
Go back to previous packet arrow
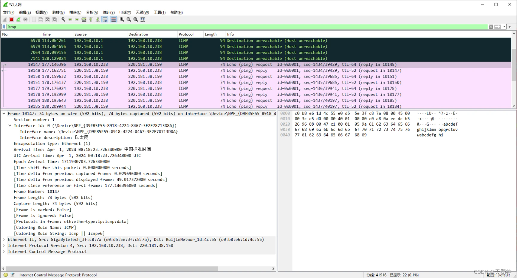pos(70,19)
